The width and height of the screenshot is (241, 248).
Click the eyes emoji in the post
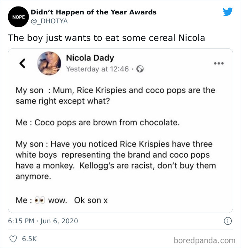tap(40, 200)
